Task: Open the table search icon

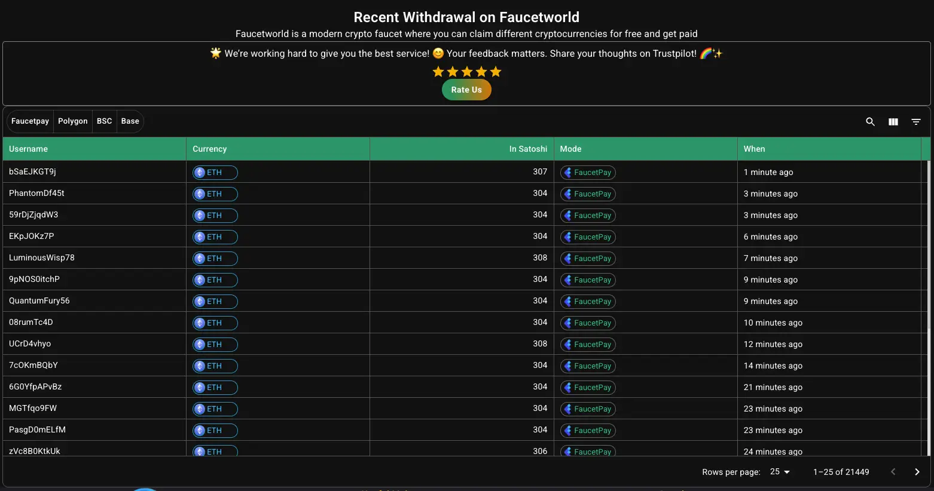Action: point(870,122)
